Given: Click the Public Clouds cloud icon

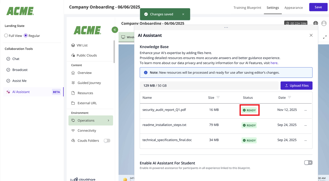Looking at the screenshot, I should click(73, 55).
